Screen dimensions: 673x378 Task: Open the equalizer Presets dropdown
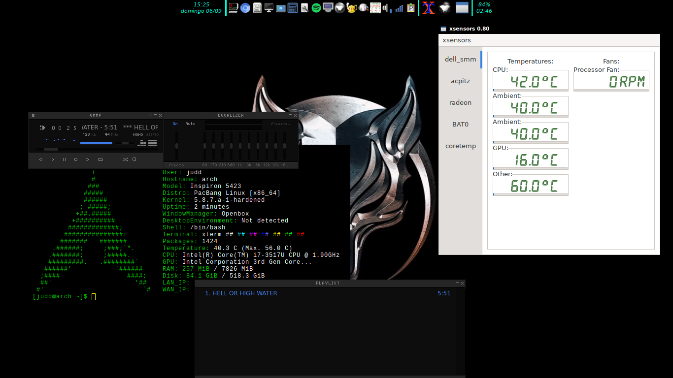pyautogui.click(x=280, y=124)
